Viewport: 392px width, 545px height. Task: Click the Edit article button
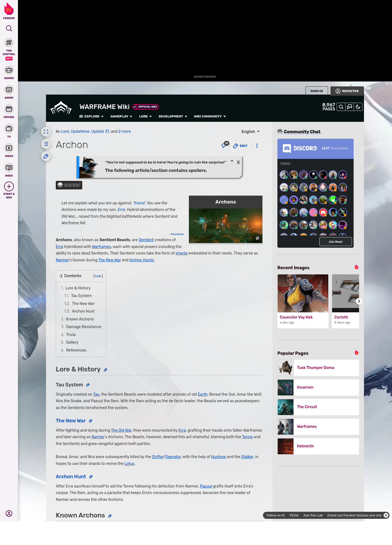(240, 146)
